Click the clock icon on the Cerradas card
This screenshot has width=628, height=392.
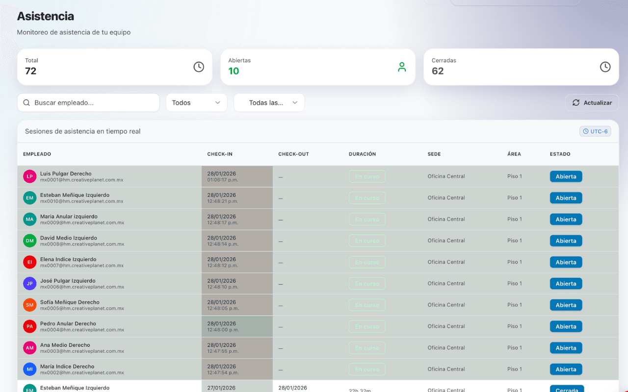click(605, 67)
